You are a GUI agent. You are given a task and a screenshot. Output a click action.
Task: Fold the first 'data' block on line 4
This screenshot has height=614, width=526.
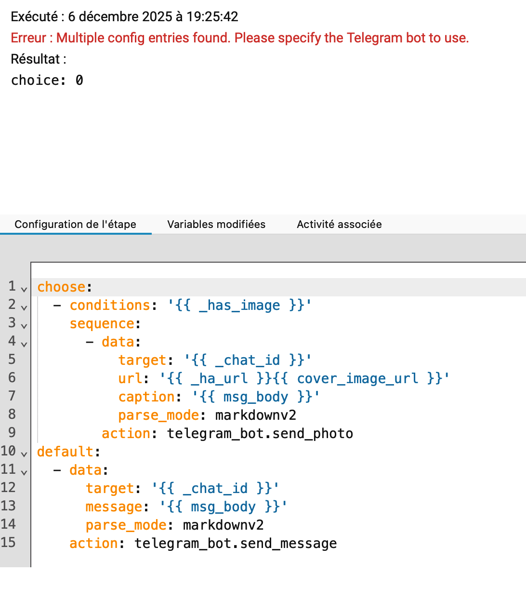(x=24, y=344)
